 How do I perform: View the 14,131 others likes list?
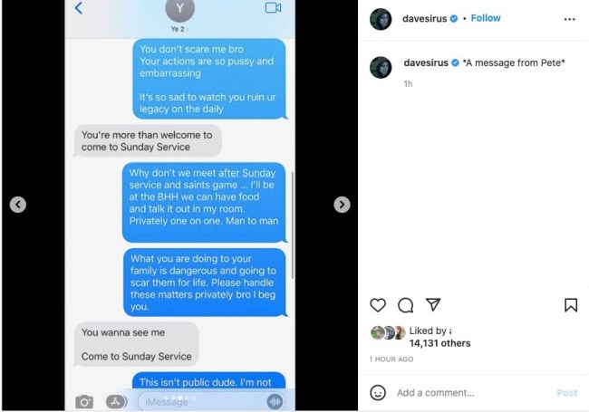point(439,343)
